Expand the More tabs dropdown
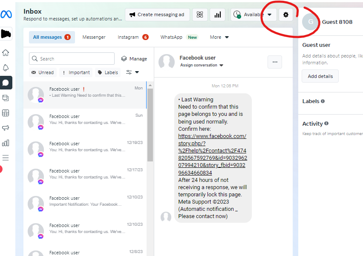The width and height of the screenshot is (363, 256). coord(219,37)
